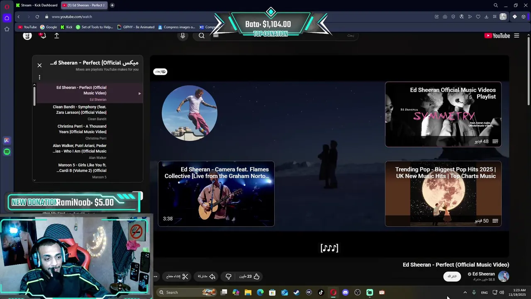Open the sidebar bookmarks star icon
The width and height of the screenshot is (531, 299).
[7, 29]
